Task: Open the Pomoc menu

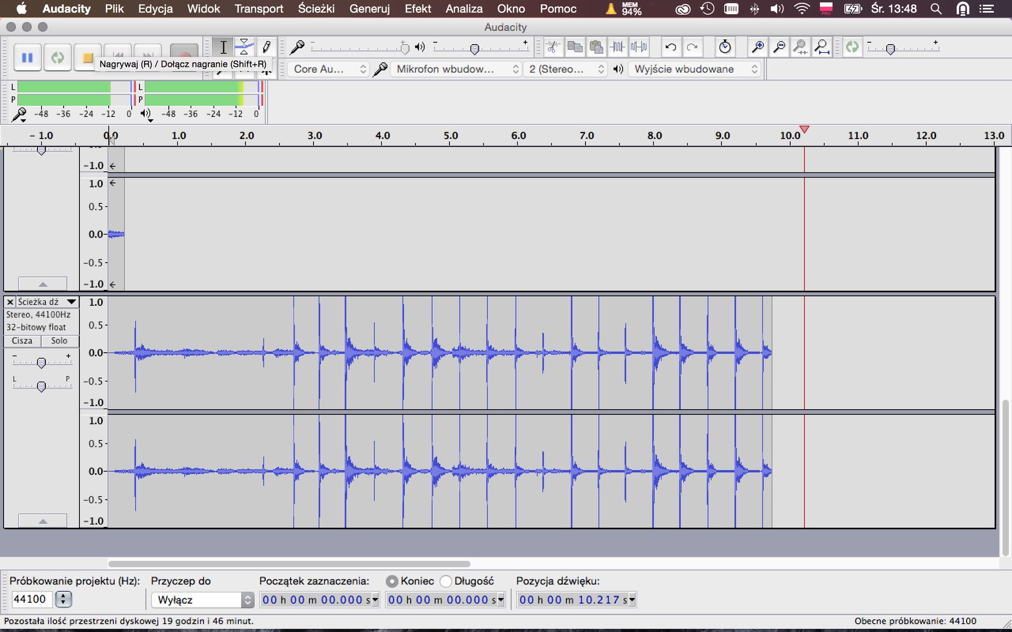Action: (x=558, y=8)
